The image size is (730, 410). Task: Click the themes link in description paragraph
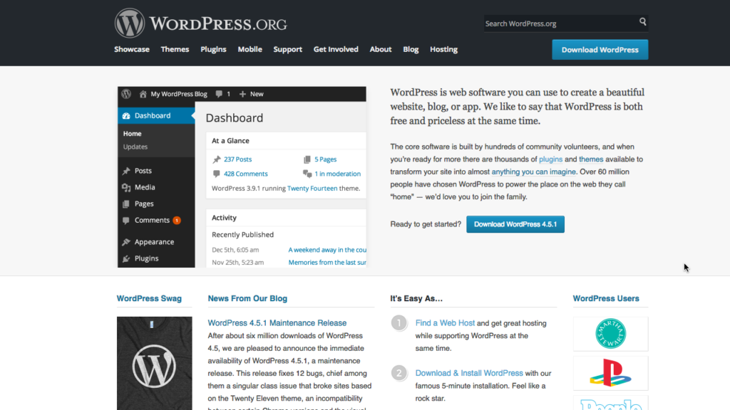pos(591,159)
